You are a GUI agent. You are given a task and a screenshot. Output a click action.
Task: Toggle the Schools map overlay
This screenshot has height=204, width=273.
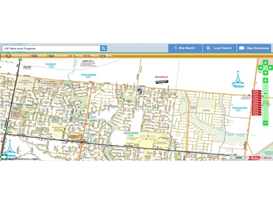[40, 55]
